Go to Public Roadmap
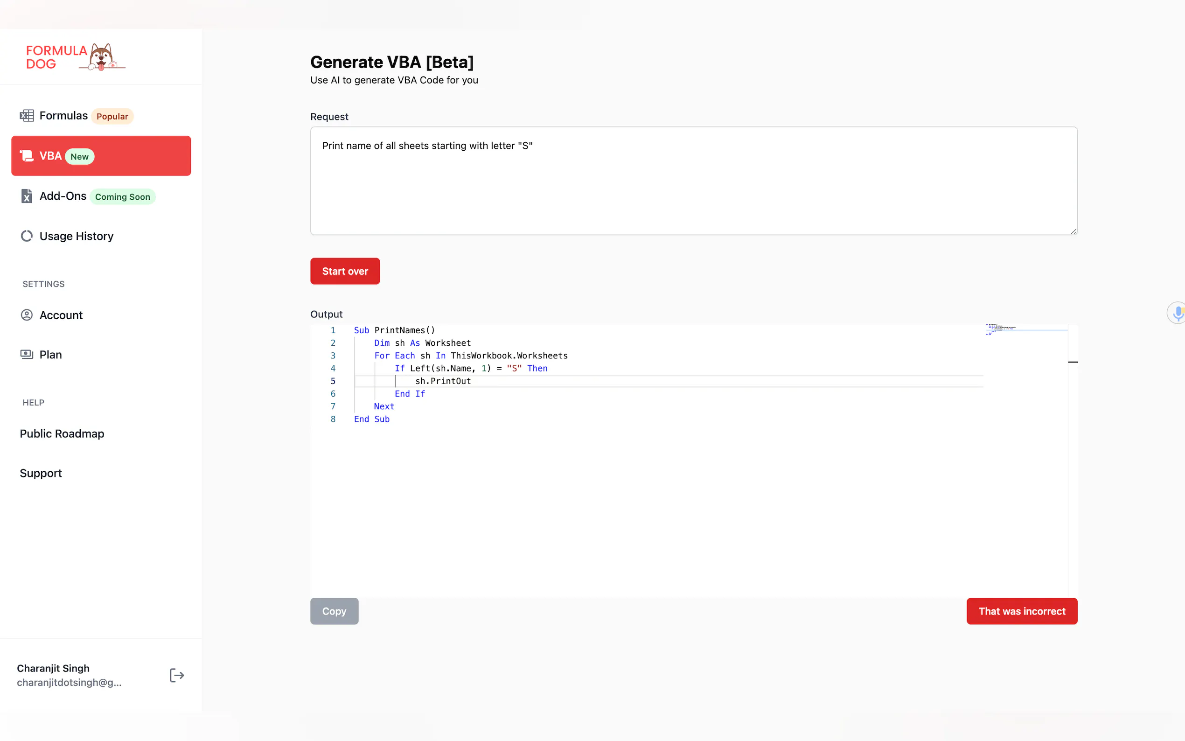This screenshot has width=1185, height=741. point(62,433)
